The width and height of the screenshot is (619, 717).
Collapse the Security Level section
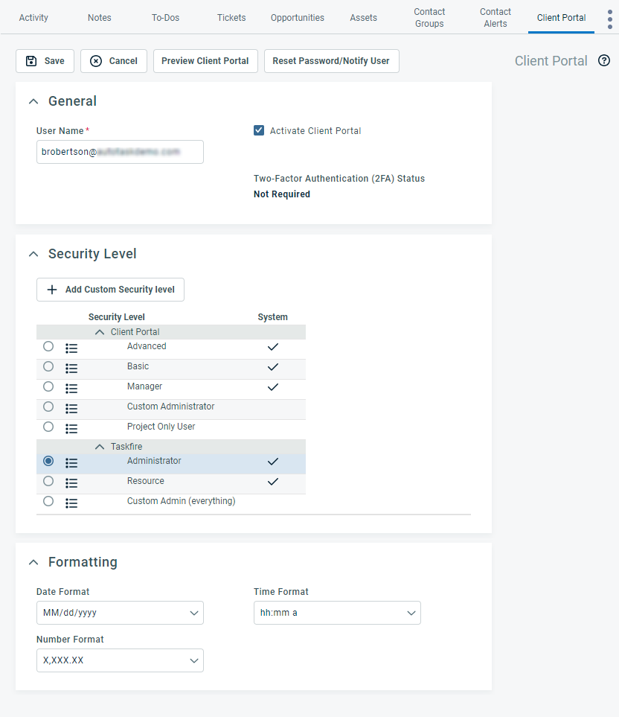[33, 254]
